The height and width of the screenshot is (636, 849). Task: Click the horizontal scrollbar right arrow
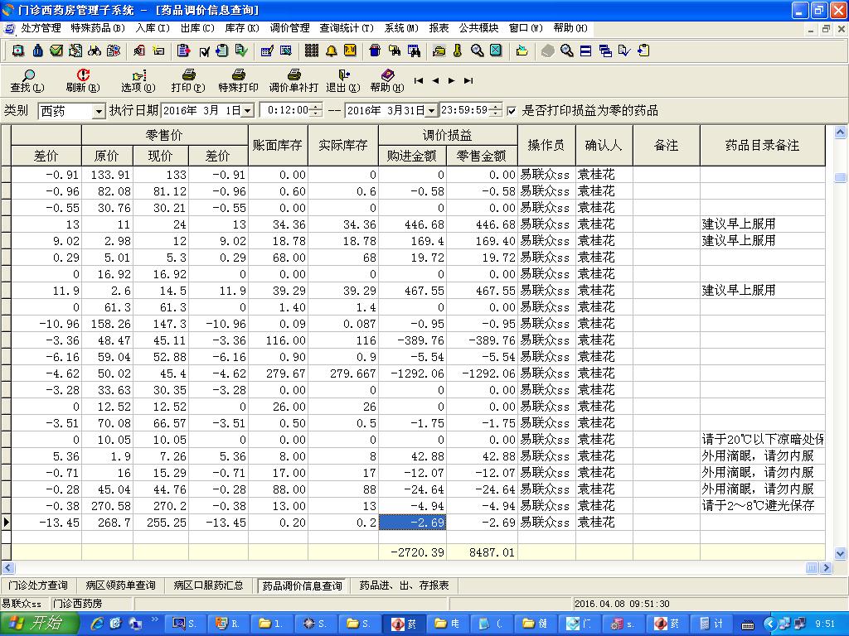click(827, 568)
